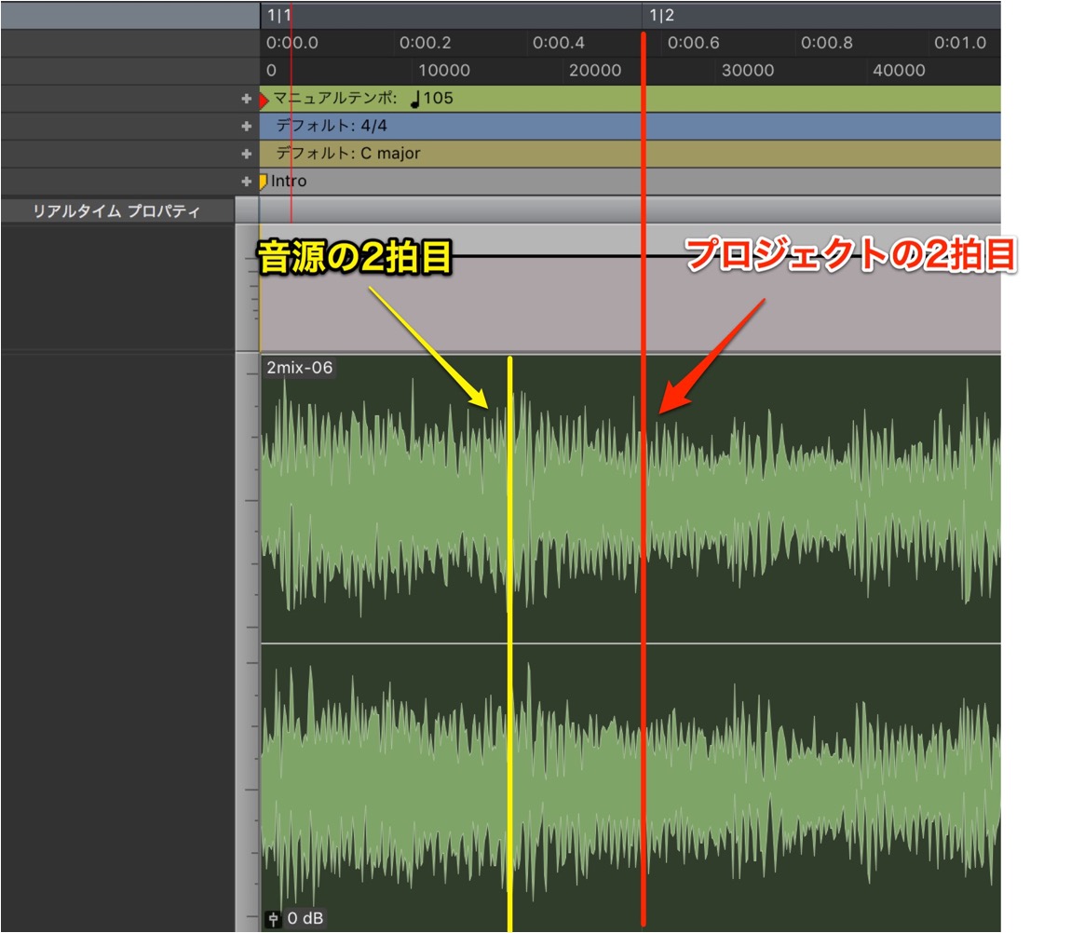The height and width of the screenshot is (933, 1071).
Task: Click bar position 1|2 on the ruler
Action: point(661,15)
